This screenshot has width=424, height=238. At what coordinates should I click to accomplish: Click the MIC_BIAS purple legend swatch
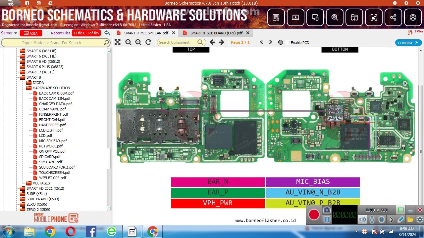313,182
